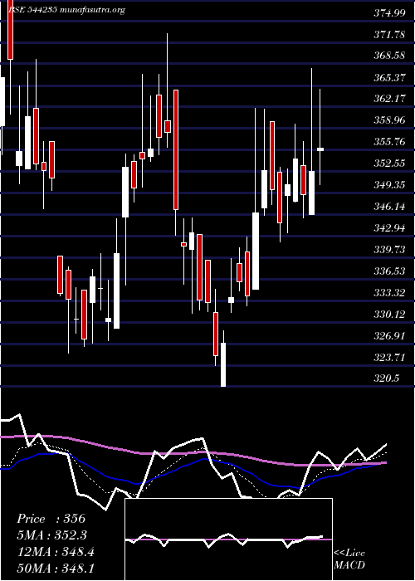Click the 50MA : 348.1 value
The height and width of the screenshot is (581, 415).
tap(56, 568)
